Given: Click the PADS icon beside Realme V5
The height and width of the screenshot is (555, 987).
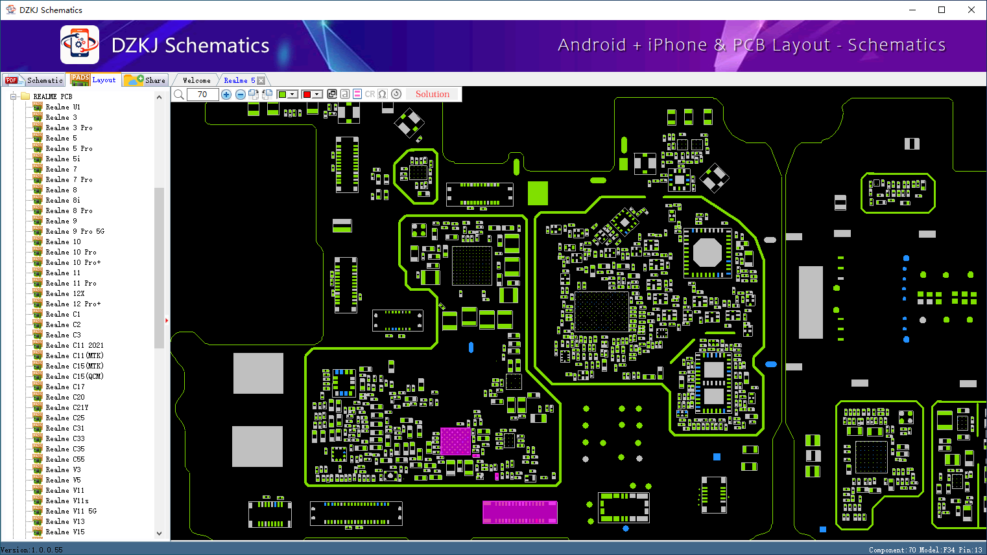Looking at the screenshot, I should tap(38, 480).
